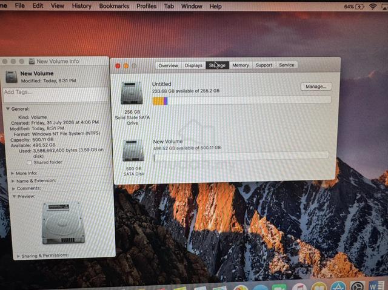
Task: Click the New Volume storage usage bar
Action: [241, 157]
